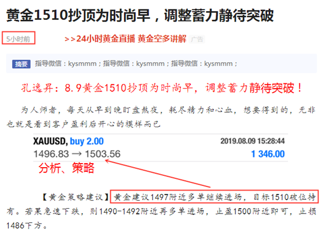Click the line mentioning 1490-1492附近再多单进场
323x234 pixels.
tap(161, 211)
